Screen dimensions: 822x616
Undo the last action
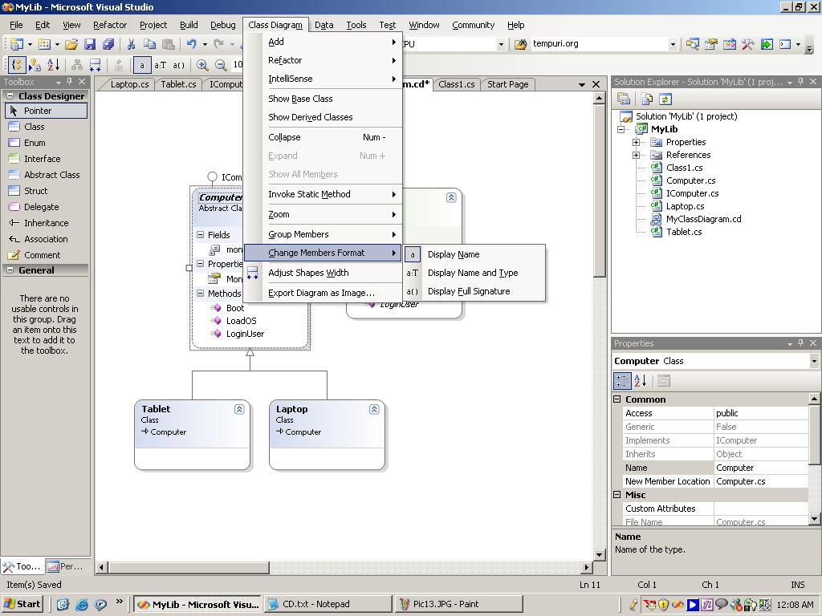(x=191, y=45)
